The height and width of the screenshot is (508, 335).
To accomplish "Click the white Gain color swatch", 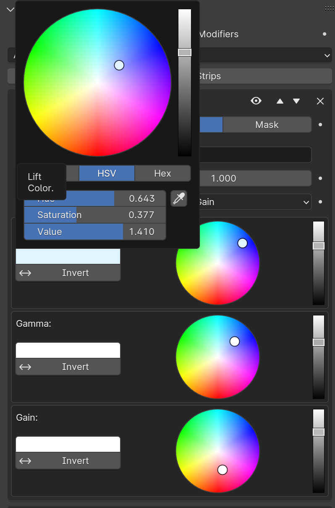I will tap(68, 444).
